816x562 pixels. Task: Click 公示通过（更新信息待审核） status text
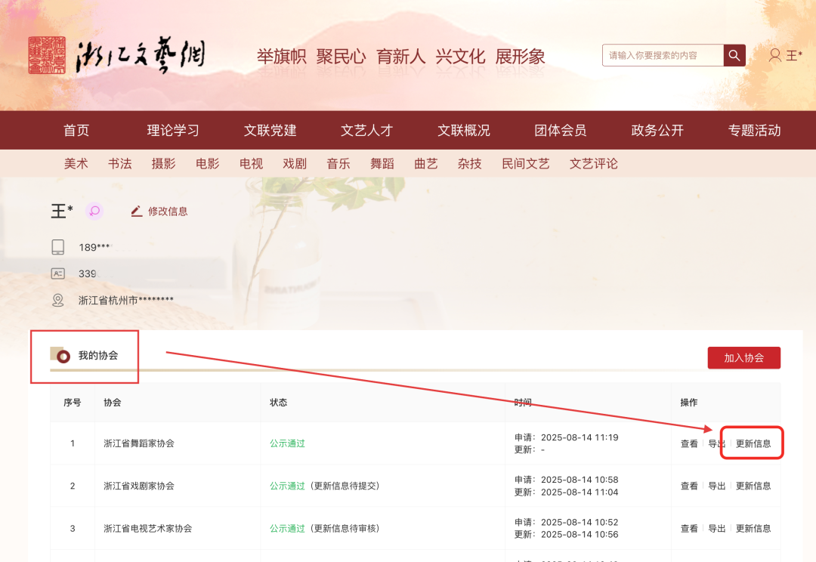pyautogui.click(x=326, y=529)
